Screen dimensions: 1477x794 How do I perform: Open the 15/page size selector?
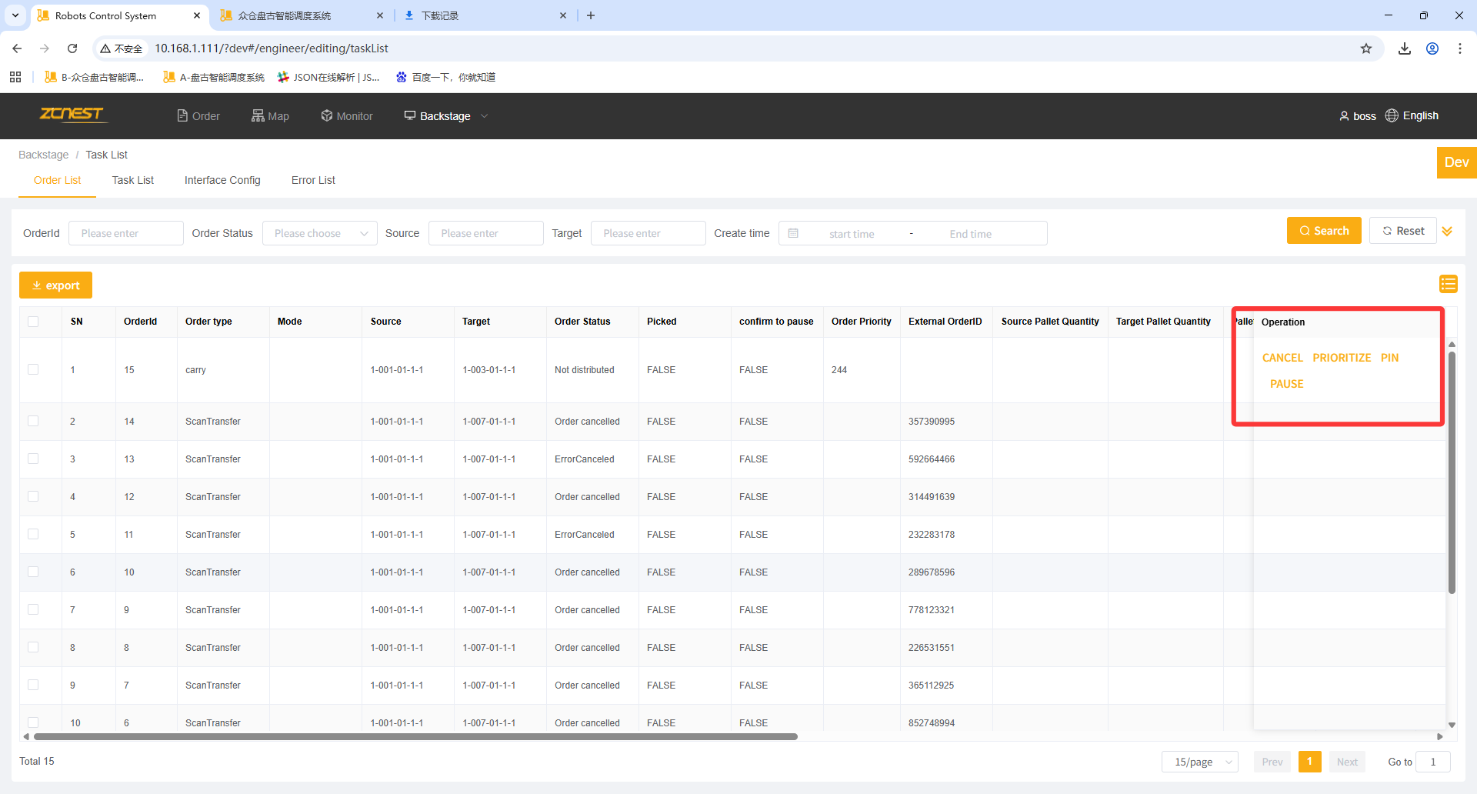(1199, 762)
